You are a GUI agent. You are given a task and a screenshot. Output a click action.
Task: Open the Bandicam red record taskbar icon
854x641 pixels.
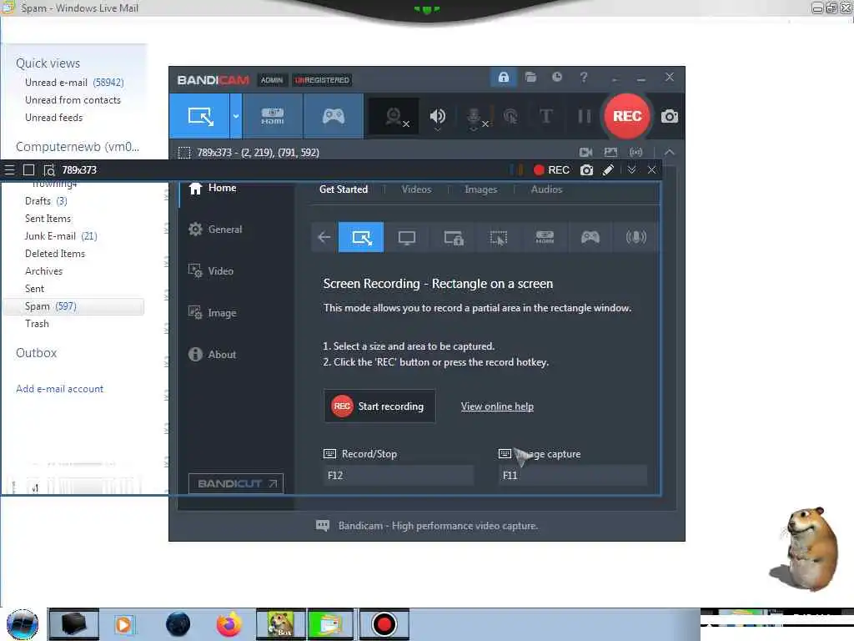[384, 624]
